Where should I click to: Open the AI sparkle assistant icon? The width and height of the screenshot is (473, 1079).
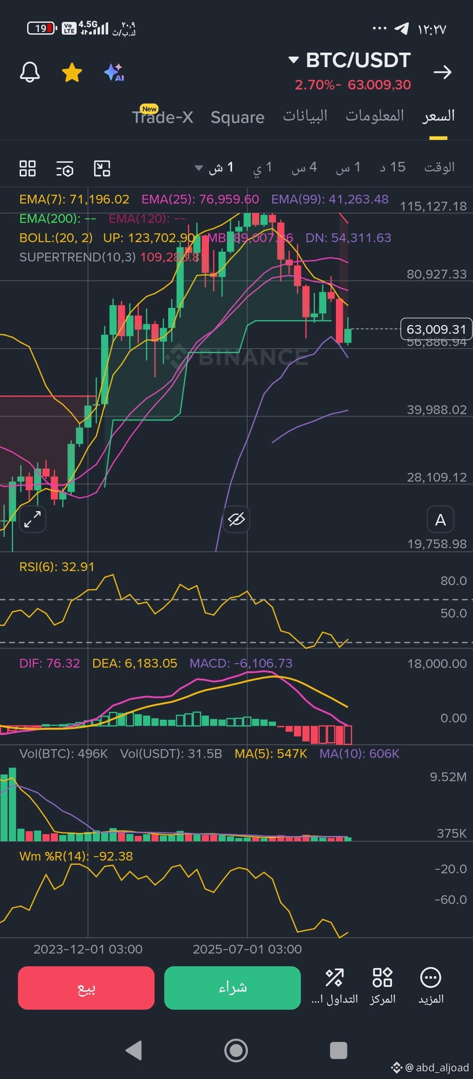coord(114,72)
